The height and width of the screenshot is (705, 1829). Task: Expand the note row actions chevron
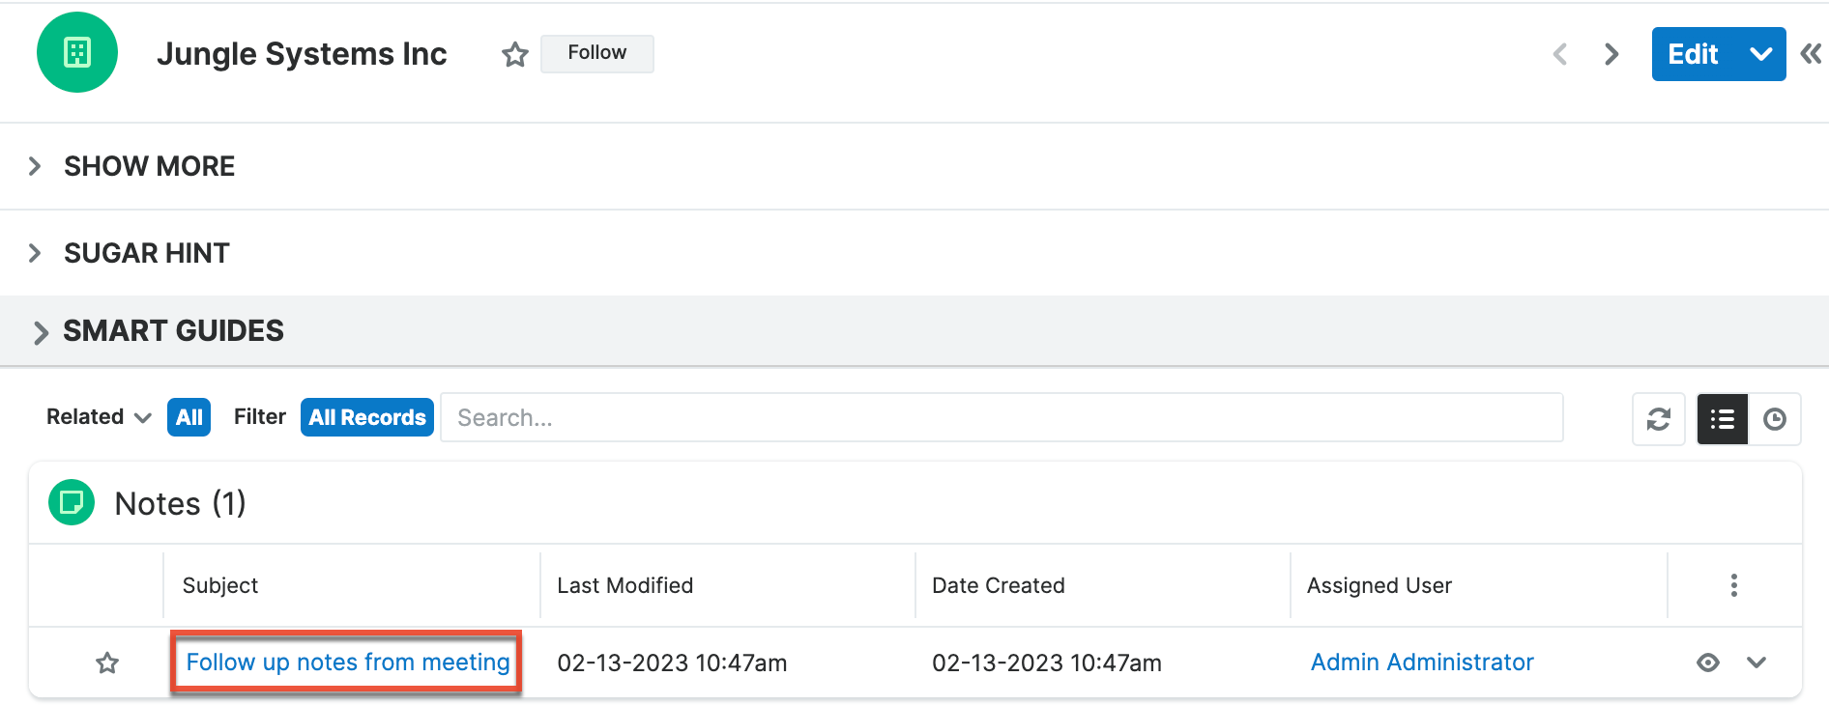click(x=1756, y=663)
